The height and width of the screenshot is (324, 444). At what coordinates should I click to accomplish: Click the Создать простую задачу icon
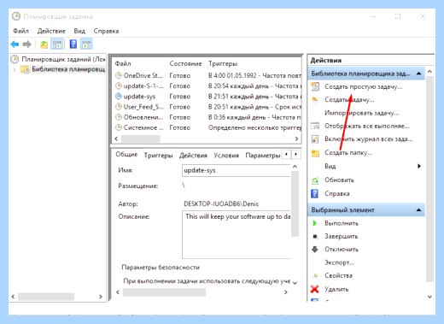315,86
